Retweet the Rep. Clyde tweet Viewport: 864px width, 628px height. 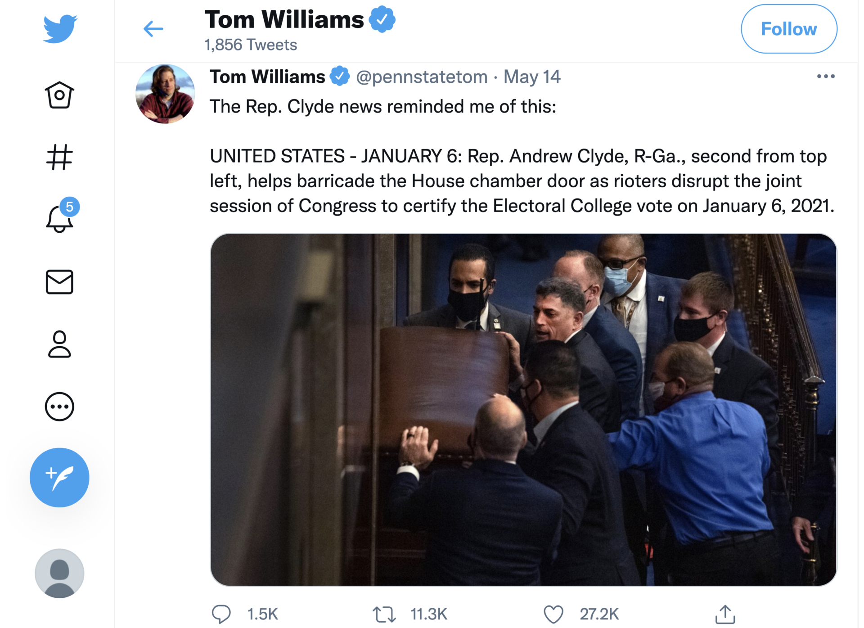pyautogui.click(x=384, y=614)
